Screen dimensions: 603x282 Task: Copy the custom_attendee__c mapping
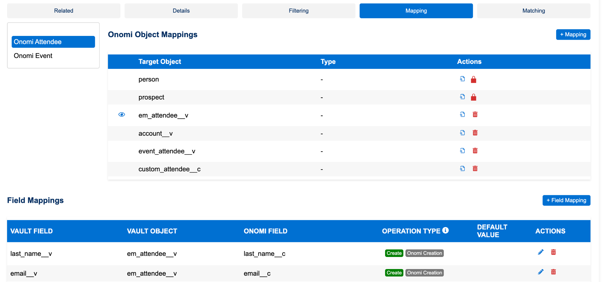462,169
